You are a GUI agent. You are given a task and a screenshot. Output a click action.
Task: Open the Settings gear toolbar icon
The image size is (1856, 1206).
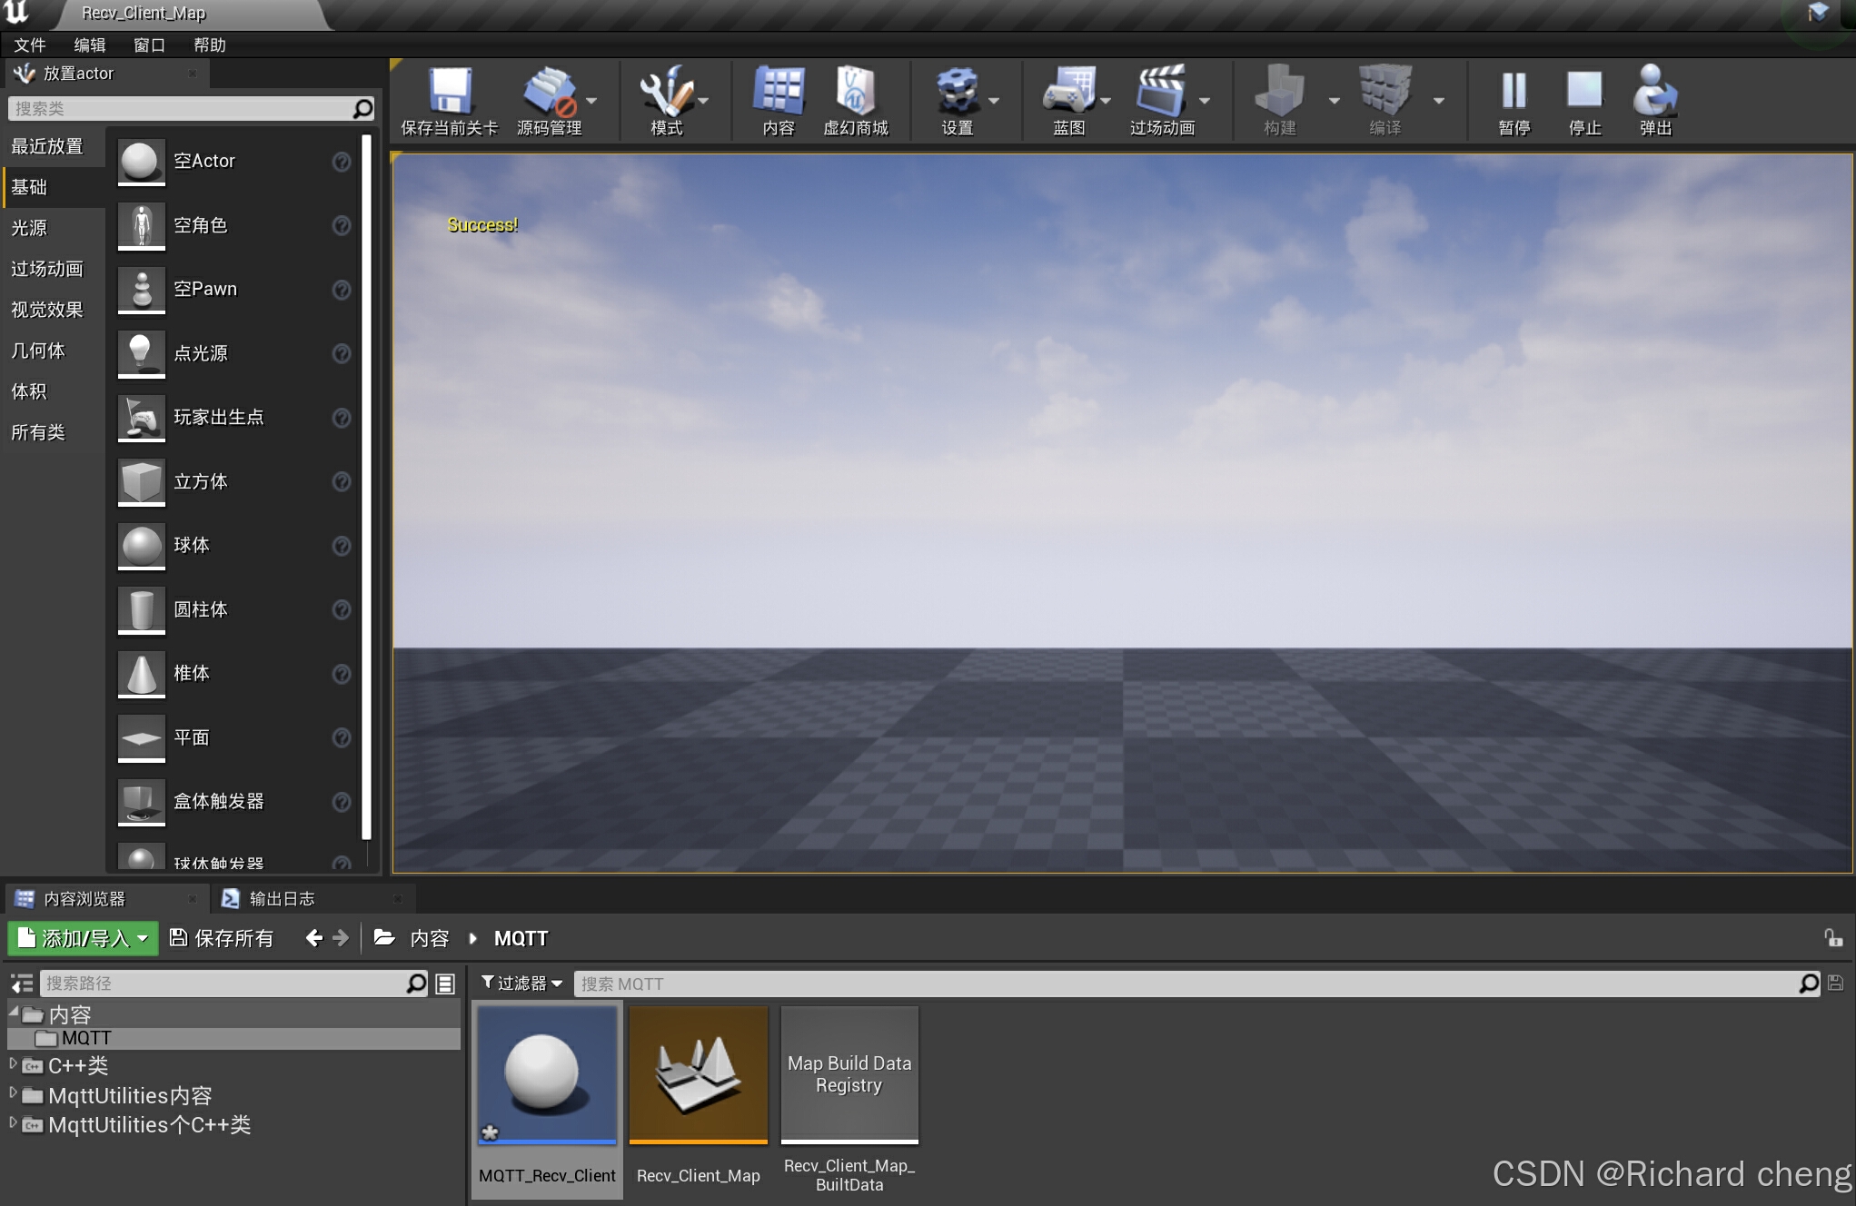pyautogui.click(x=957, y=92)
